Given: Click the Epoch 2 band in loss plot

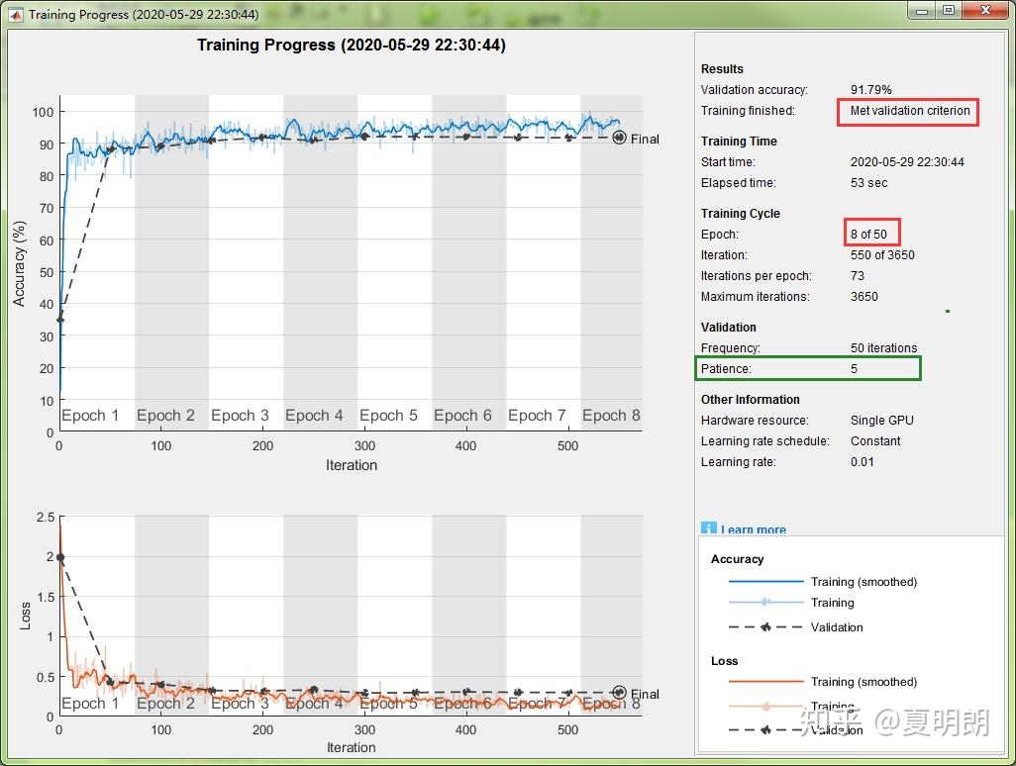Looking at the screenshot, I should pyautogui.click(x=171, y=616).
